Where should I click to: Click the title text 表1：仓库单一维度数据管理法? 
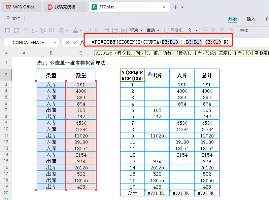(x=73, y=63)
